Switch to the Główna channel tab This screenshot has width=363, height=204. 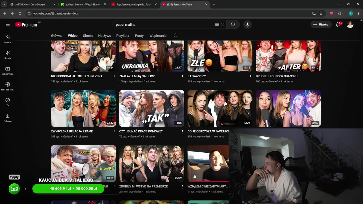[x=57, y=36]
